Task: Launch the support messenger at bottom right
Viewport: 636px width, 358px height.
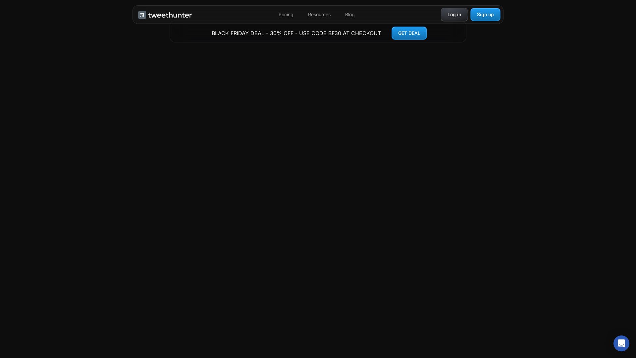Action: [621, 343]
